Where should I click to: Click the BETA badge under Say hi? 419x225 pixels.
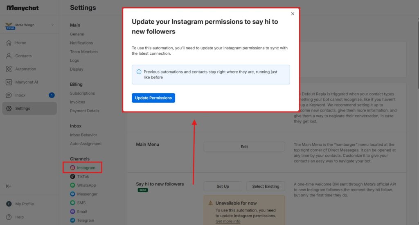point(143,190)
